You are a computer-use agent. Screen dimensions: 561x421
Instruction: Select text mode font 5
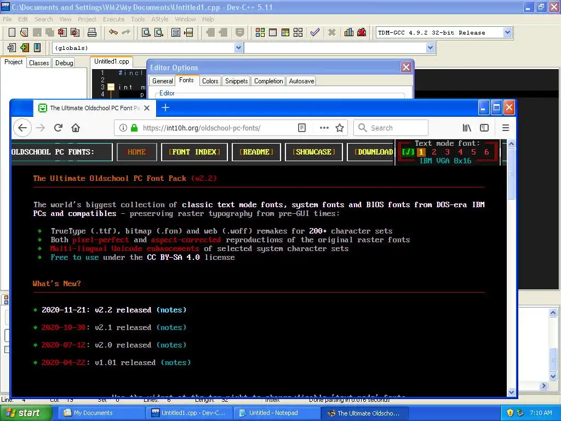coord(473,152)
